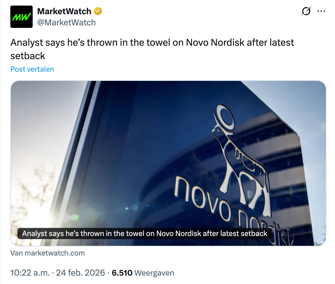The height and width of the screenshot is (284, 335).
Task: Open the Grok slashed-circle icon
Action: [x=306, y=11]
